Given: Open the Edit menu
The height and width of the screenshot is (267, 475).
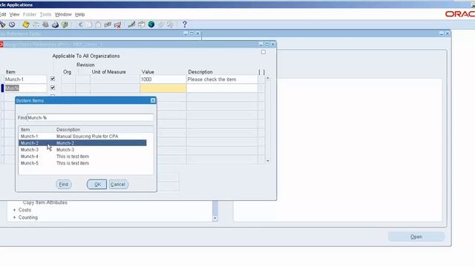Looking at the screenshot, I should [x=3, y=15].
